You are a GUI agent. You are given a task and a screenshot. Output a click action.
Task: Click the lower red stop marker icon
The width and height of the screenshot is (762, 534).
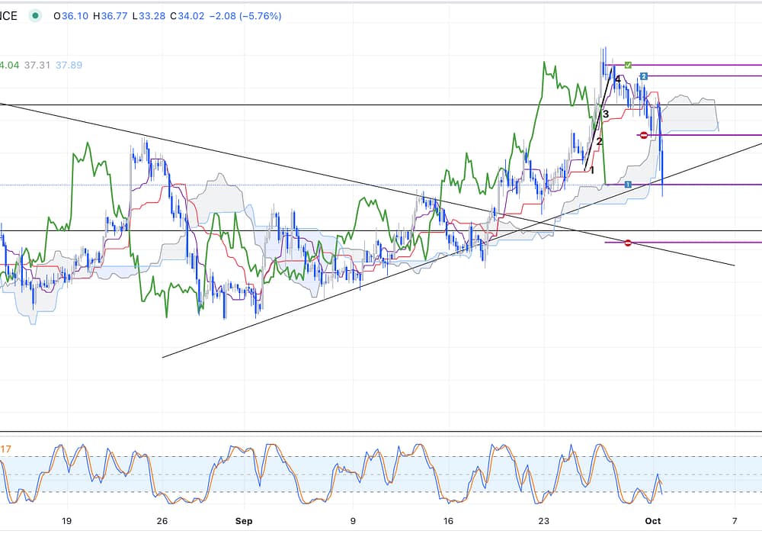[628, 243]
